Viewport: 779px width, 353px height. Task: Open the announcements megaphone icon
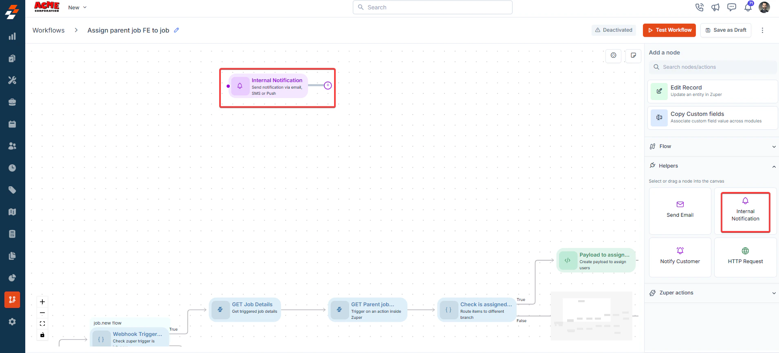[x=715, y=7]
